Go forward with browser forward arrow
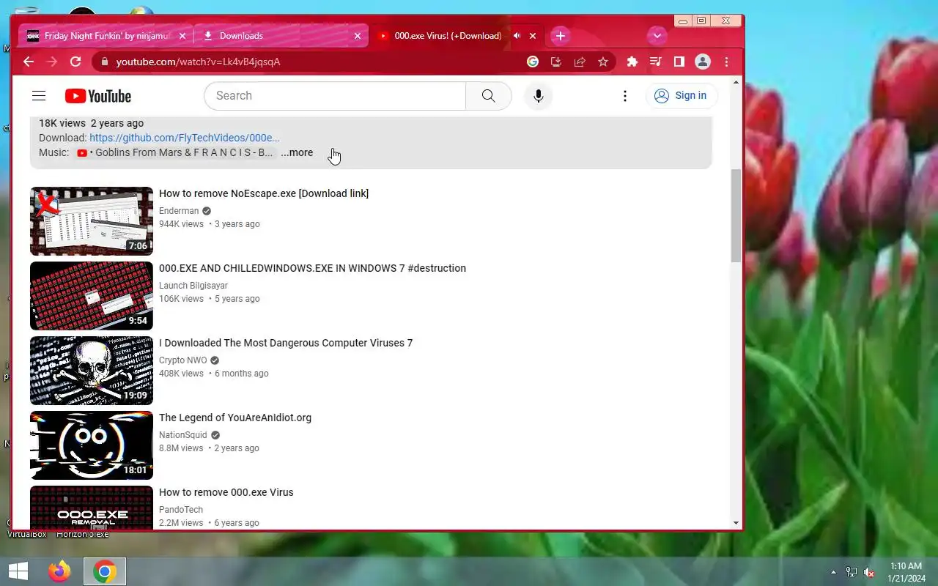This screenshot has width=938, height=586. tap(52, 62)
